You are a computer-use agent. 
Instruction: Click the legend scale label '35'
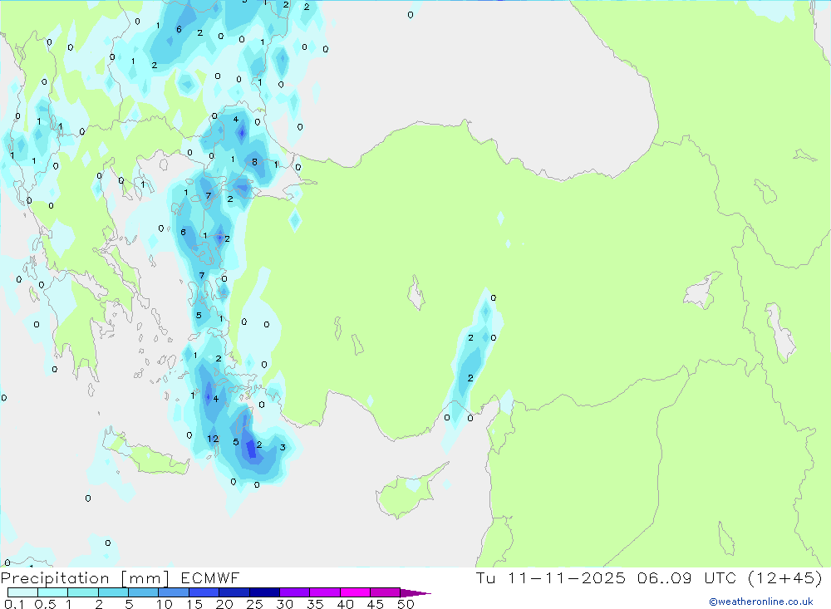click(x=315, y=604)
